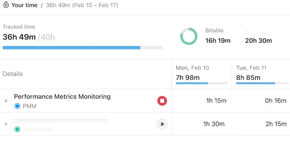The image size is (290, 141).
Task: Edit the 1h 30m Monday time entry
Action: pyautogui.click(x=214, y=124)
